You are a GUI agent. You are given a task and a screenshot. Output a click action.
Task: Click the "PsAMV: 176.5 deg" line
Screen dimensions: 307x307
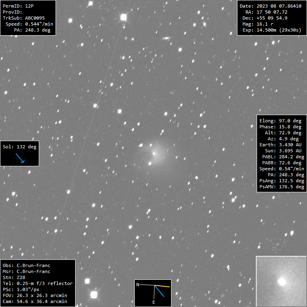[x=282, y=187]
